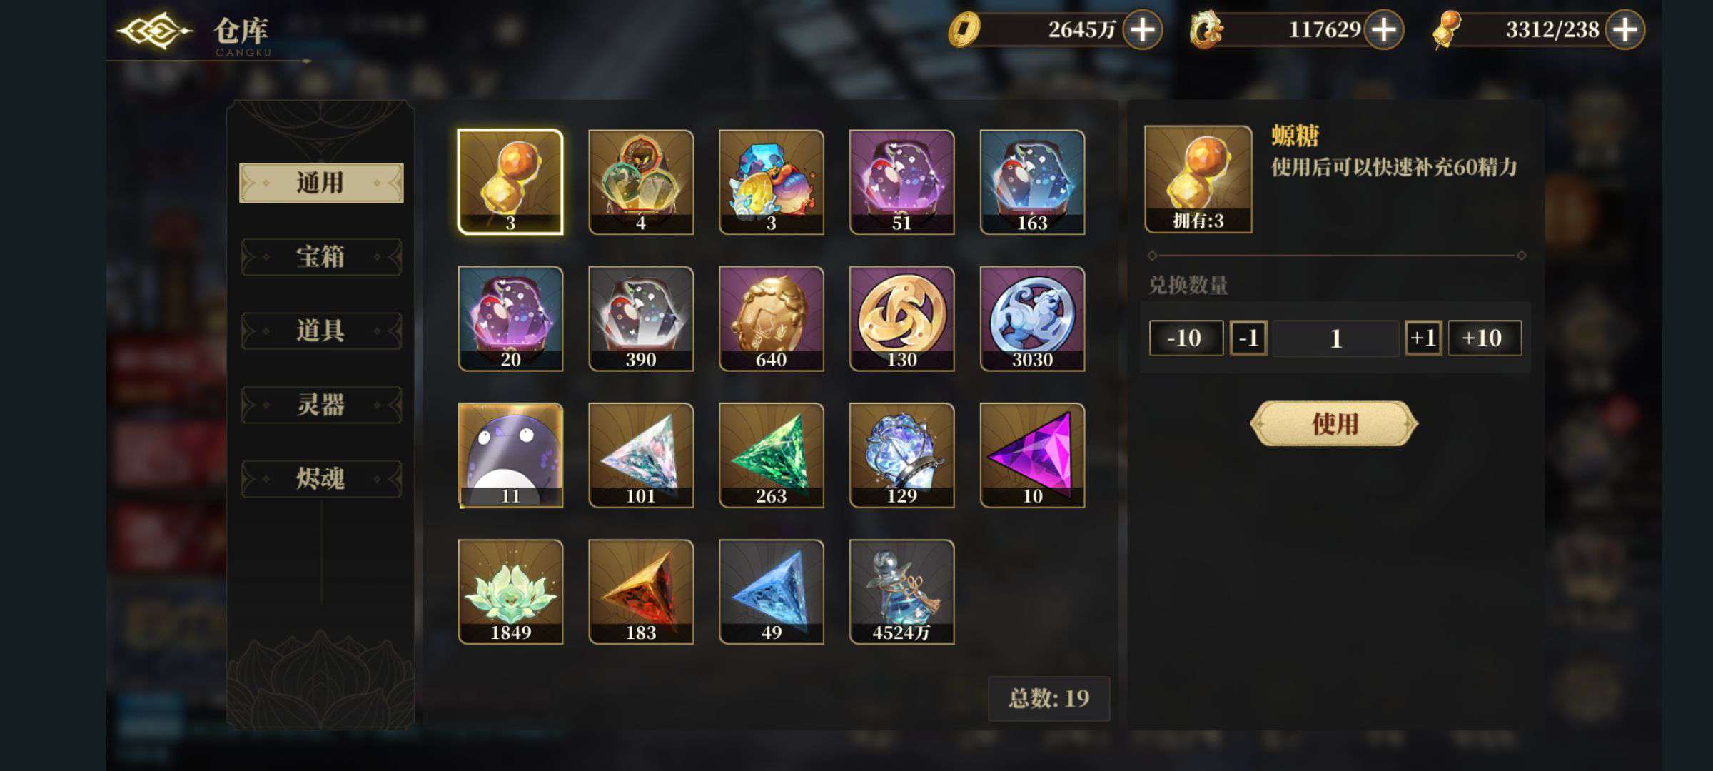The image size is (1713, 771).
Task: Add more gold coins with plus button
Action: (1142, 30)
